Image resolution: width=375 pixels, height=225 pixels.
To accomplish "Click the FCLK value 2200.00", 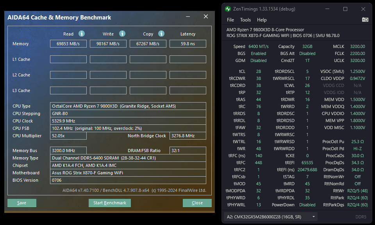I will (x=357, y=53).
